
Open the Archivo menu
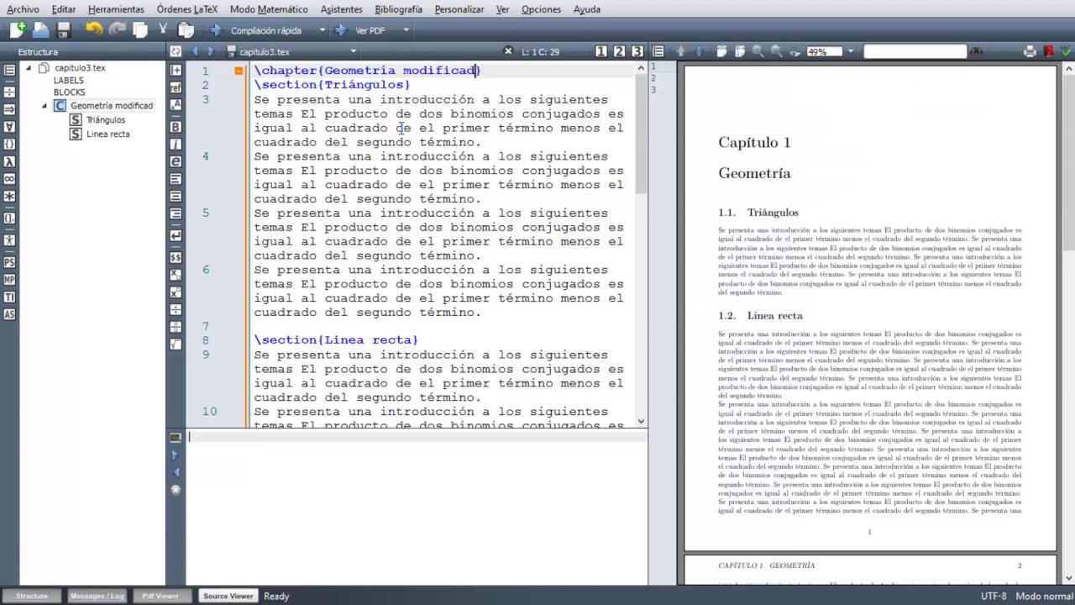[23, 9]
